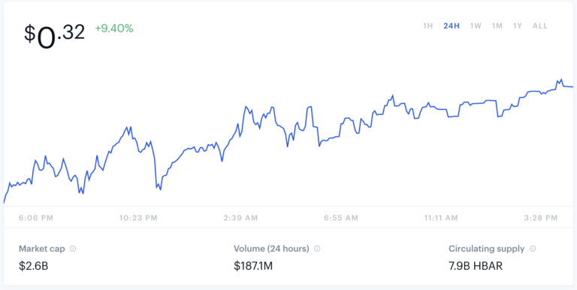The height and width of the screenshot is (290, 577).
Task: Select the 1Y time range
Action: pyautogui.click(x=518, y=26)
